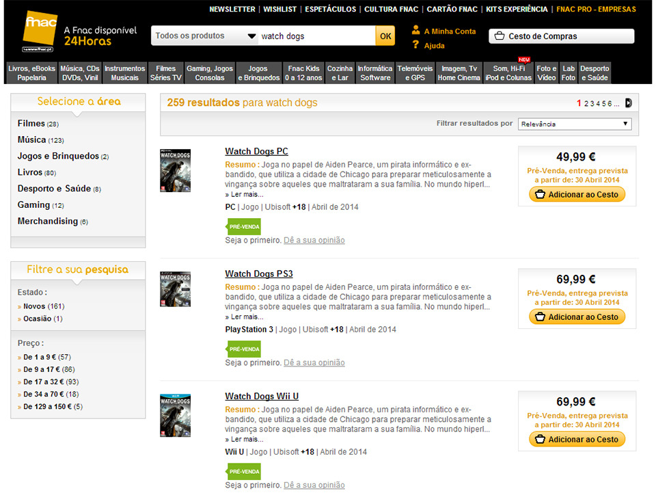
Task: Open the Relevância sort dropdown
Action: [574, 124]
